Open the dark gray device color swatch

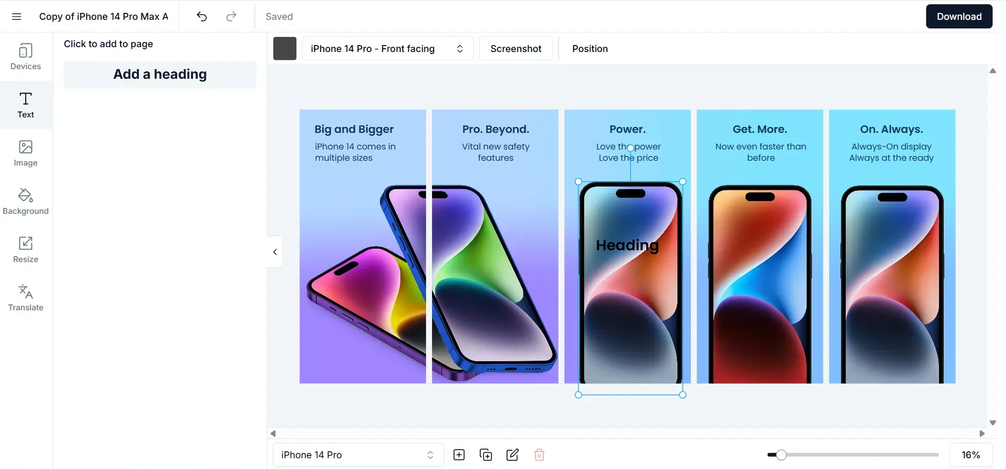(x=285, y=49)
